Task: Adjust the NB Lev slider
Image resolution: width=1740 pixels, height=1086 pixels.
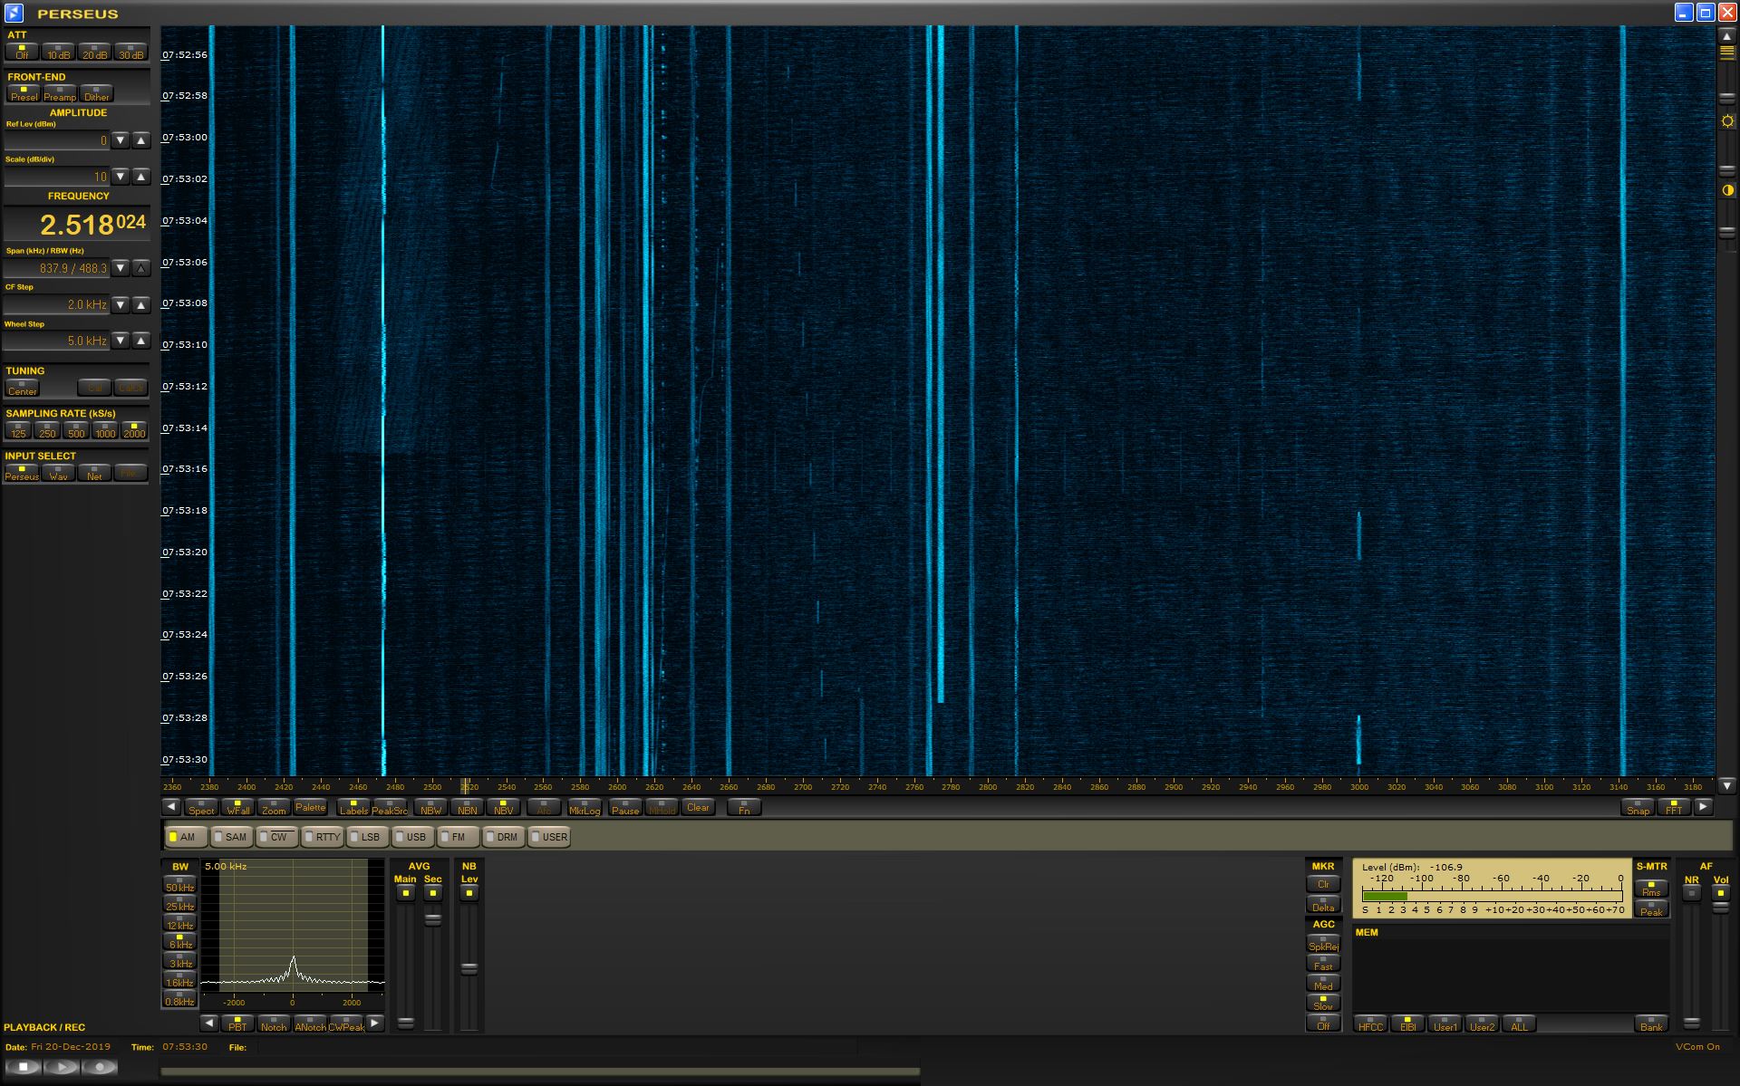Action: point(469,968)
